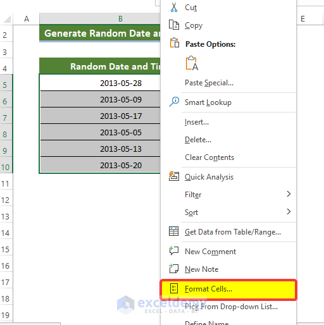Choose Delete... from context menu
The width and height of the screenshot is (324, 325).
click(228, 140)
